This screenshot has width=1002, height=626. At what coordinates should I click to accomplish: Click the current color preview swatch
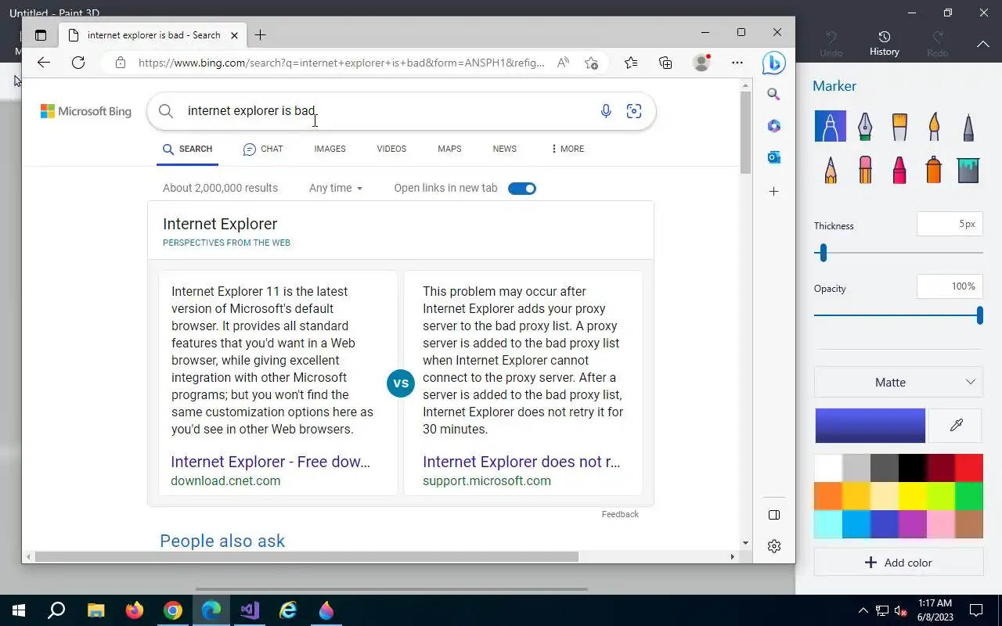pyautogui.click(x=870, y=425)
